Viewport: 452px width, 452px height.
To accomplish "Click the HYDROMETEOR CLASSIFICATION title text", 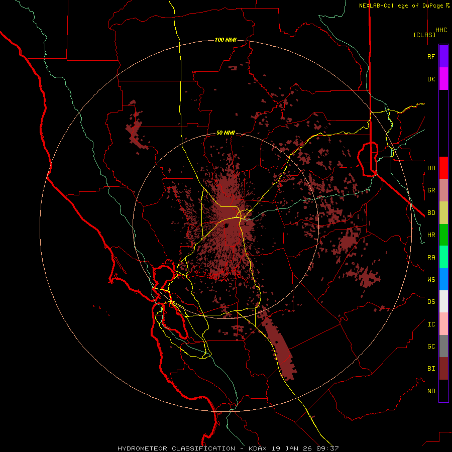I will point(176,448).
